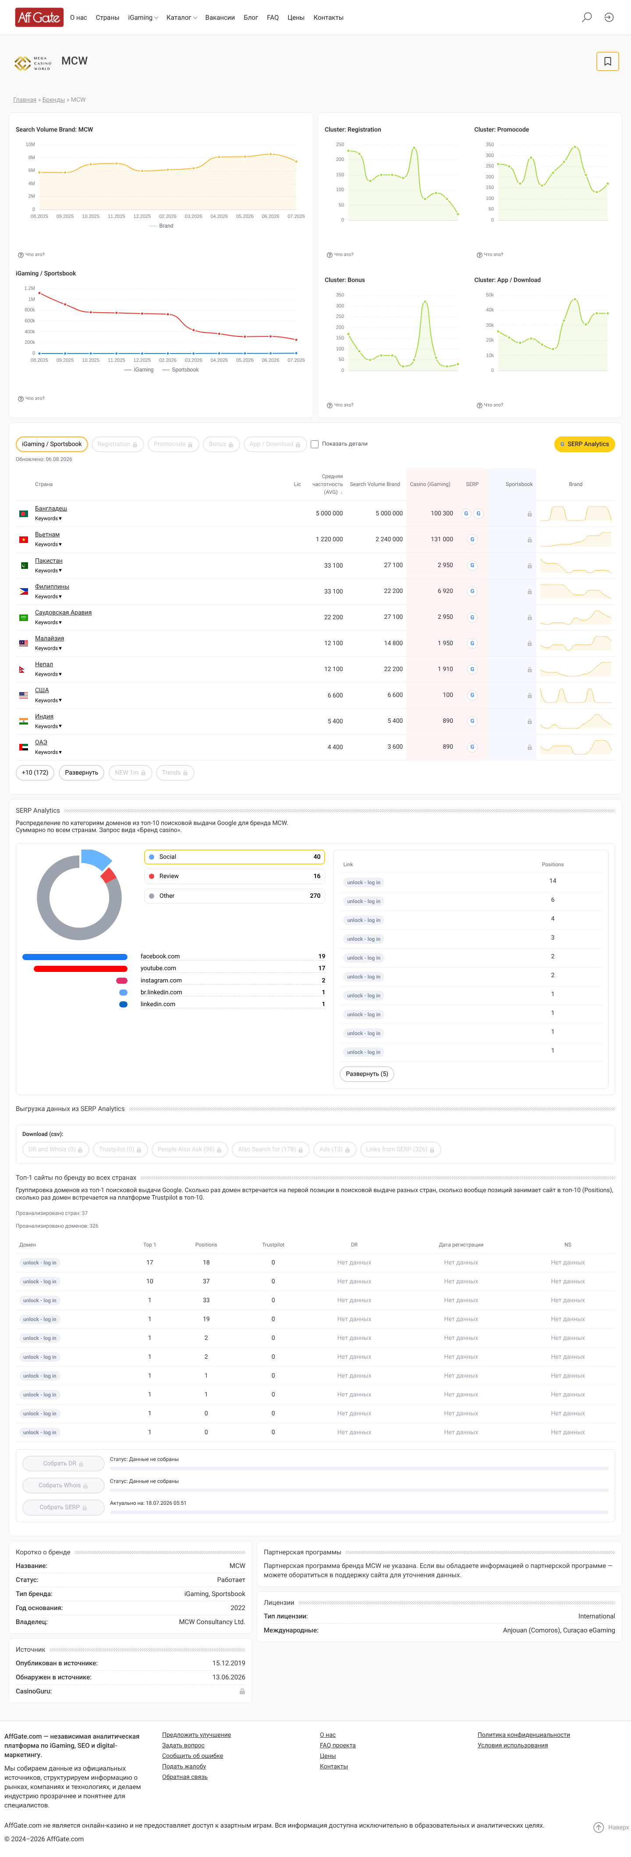Image resolution: width=631 pixels, height=1857 pixels.
Task: Click 'Собрать DR' button
Action: pyautogui.click(x=64, y=1464)
